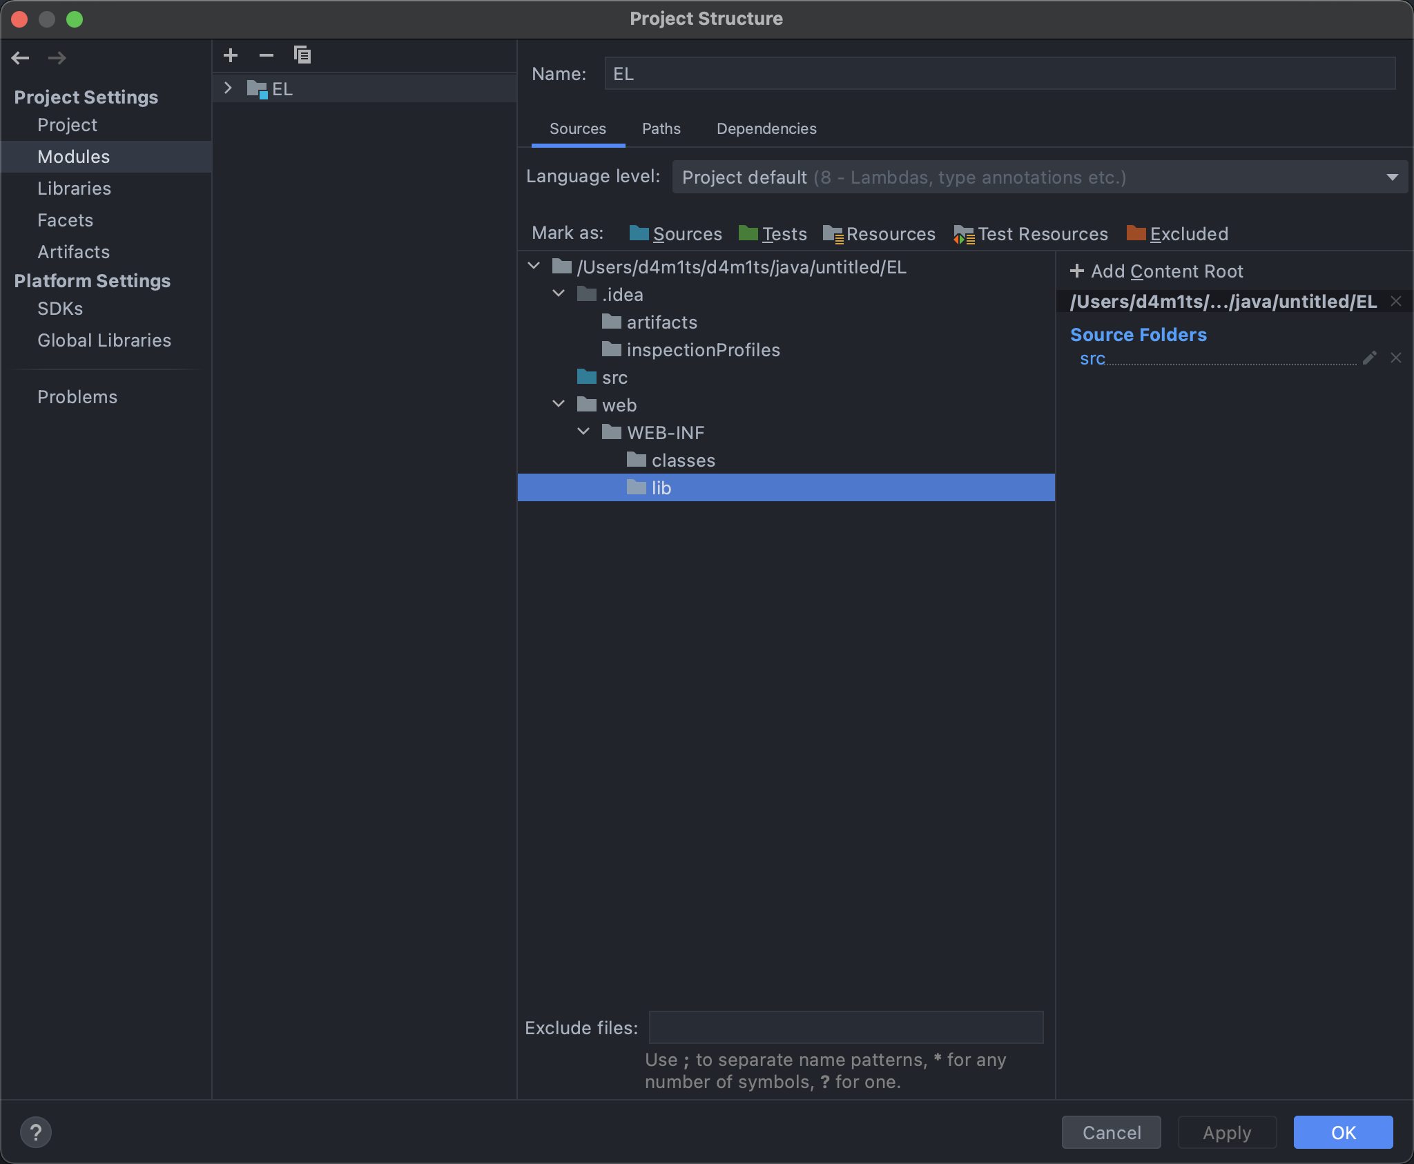
Task: Expand the EL module tree node
Action: 228,88
